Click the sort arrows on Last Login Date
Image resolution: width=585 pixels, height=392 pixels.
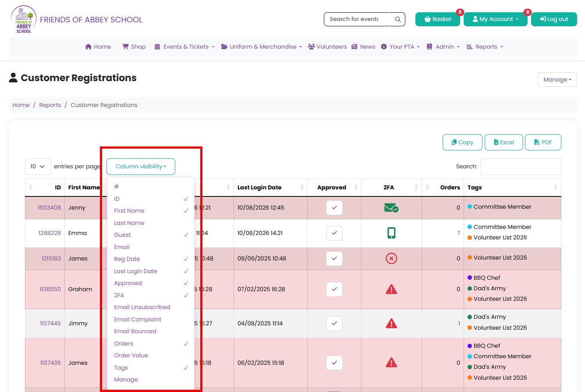[x=302, y=188]
